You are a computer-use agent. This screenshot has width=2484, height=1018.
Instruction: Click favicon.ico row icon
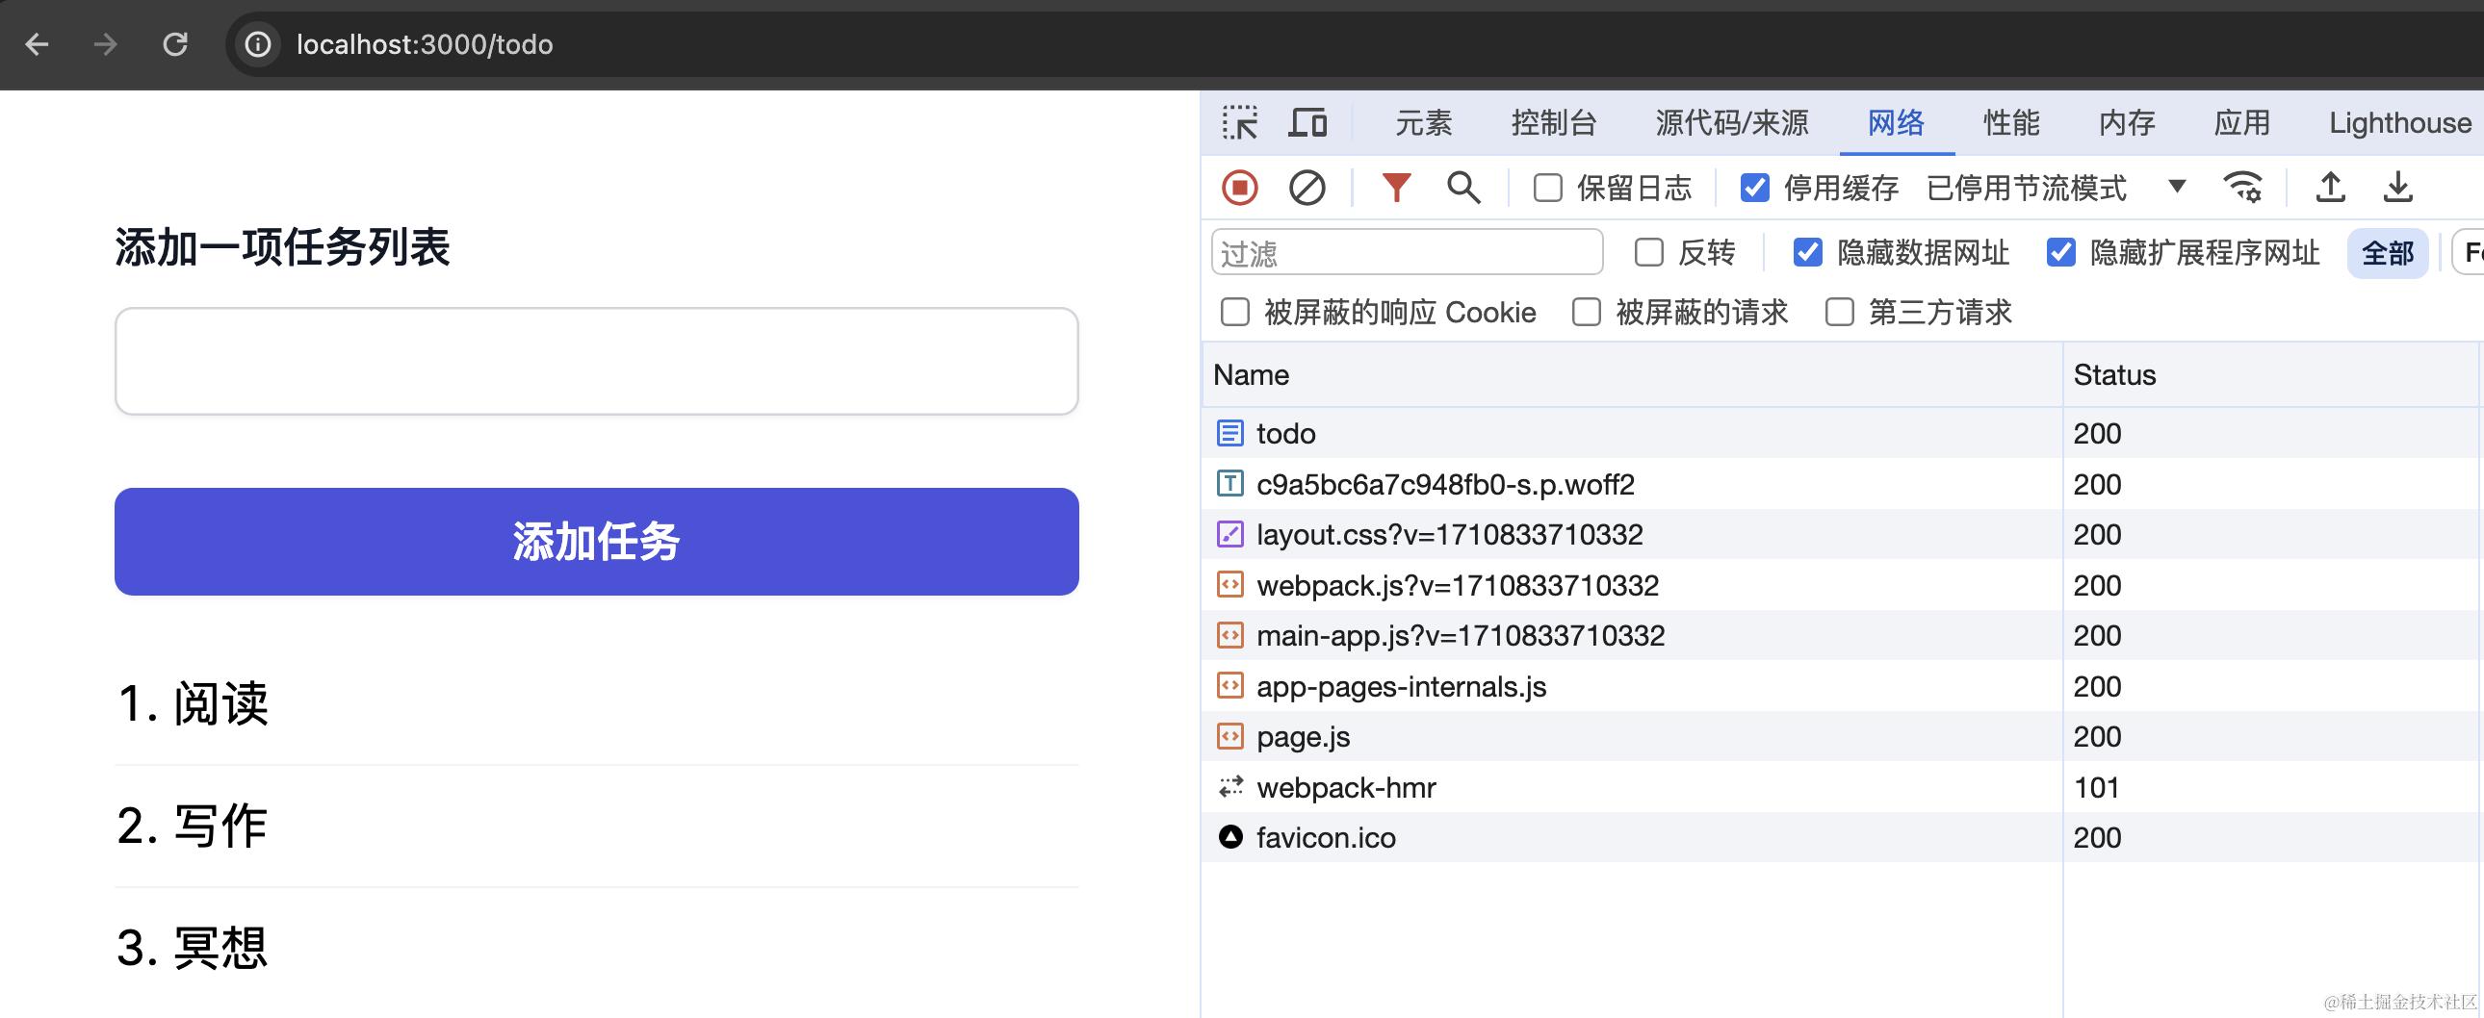(x=1230, y=837)
